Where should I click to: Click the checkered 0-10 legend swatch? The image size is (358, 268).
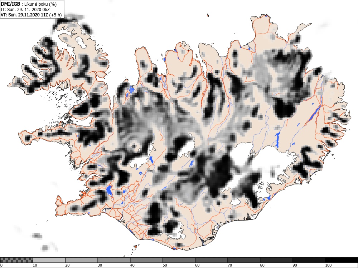pos(16,260)
